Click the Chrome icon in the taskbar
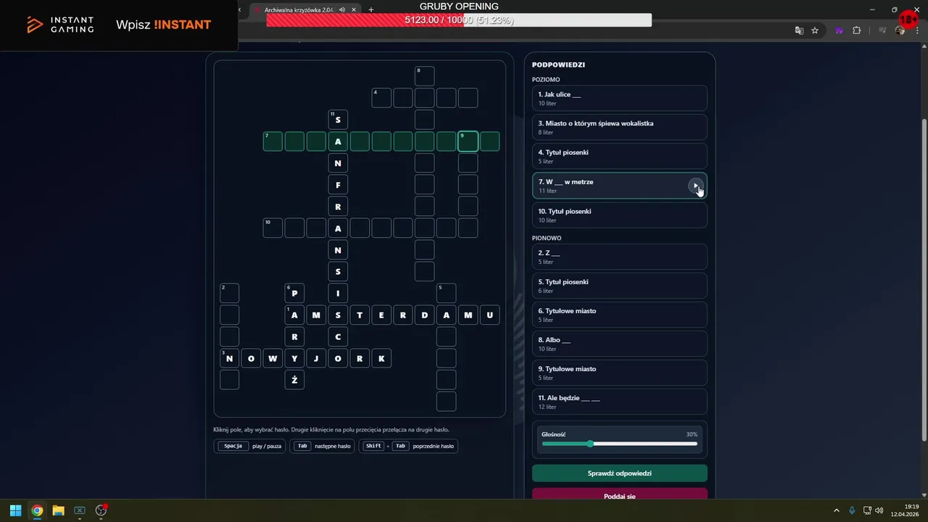 point(37,510)
